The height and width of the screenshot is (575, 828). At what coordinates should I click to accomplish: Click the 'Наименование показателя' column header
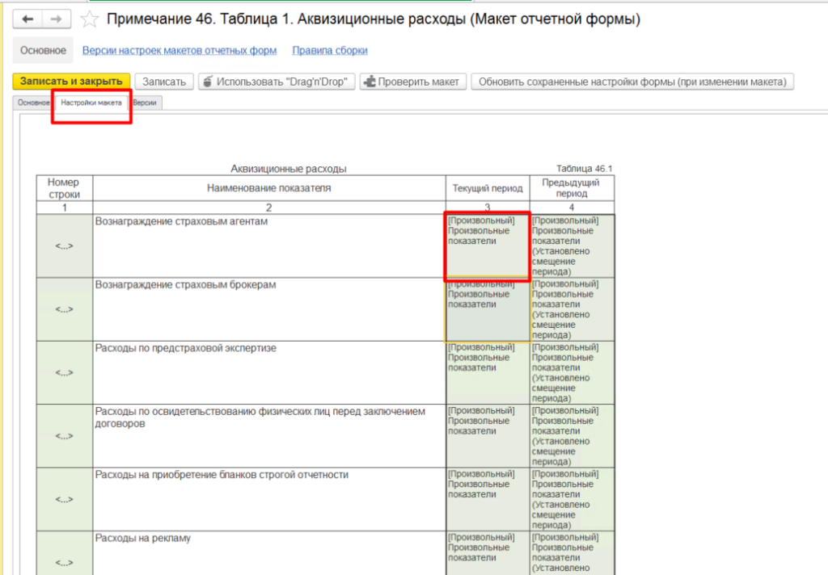click(x=268, y=188)
